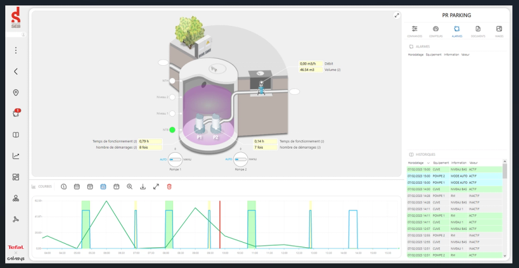Viewport: 519px width, 268px height.
Task: Open the three-dot menu in the left sidebar
Action: 16,50
